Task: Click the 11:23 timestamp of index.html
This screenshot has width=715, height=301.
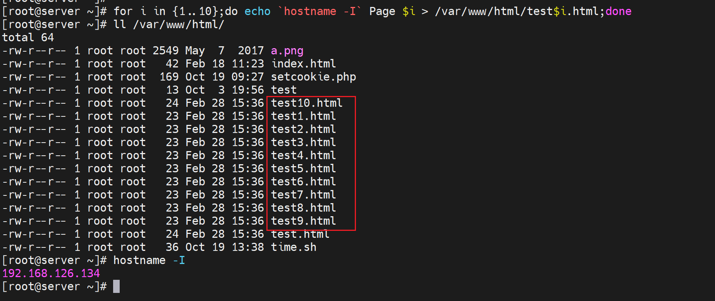Action: click(x=248, y=64)
